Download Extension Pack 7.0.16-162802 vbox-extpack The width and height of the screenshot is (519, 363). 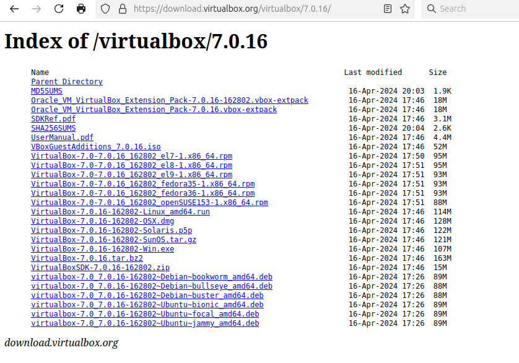(170, 100)
